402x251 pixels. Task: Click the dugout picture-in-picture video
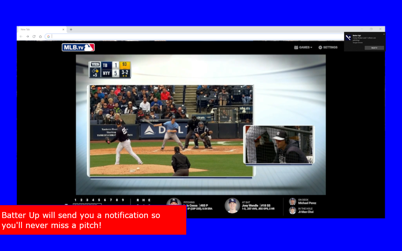point(279,145)
